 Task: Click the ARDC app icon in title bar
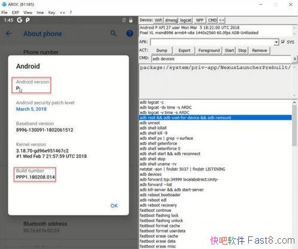pyautogui.click(x=4, y=4)
